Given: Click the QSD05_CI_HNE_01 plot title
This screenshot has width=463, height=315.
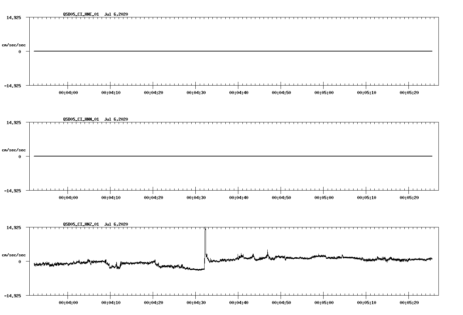Looking at the screenshot, I should coord(95,14).
